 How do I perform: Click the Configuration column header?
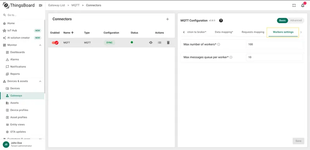point(111,33)
